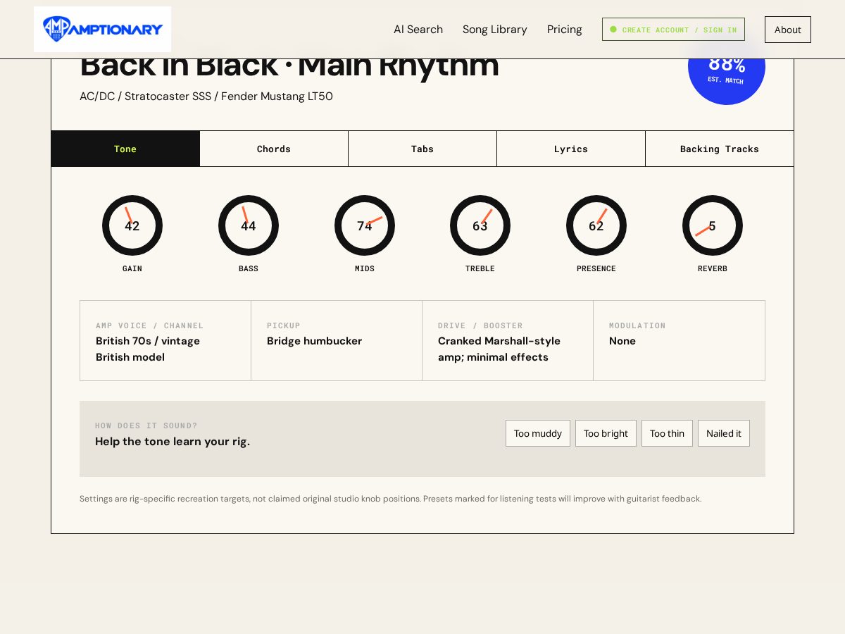Viewport: 845px width, 634px height.
Task: Report tone as Too muddy
Action: pos(538,433)
